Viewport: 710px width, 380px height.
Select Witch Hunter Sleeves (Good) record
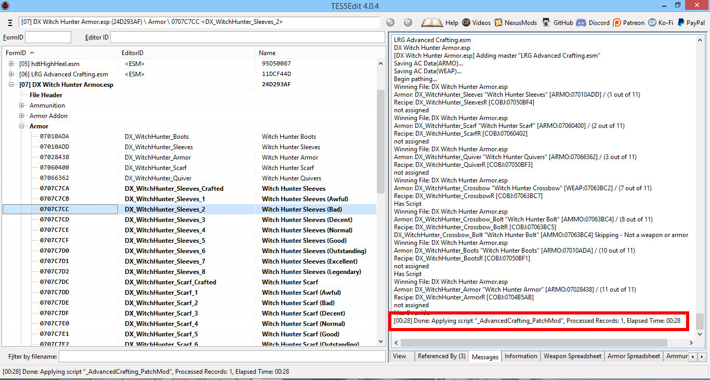(x=189, y=240)
